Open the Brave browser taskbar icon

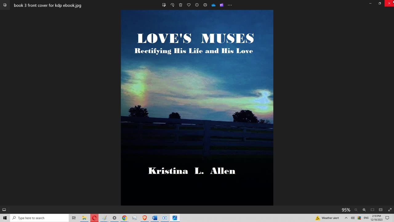tap(145, 218)
